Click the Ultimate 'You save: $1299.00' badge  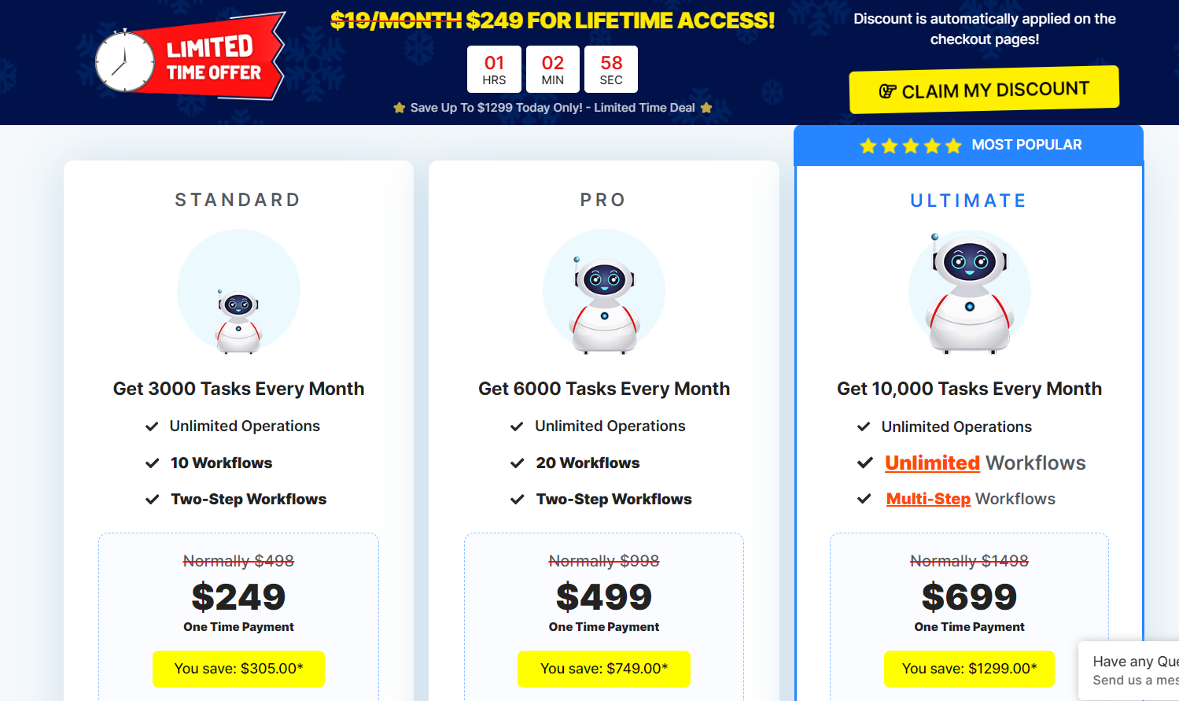(969, 669)
